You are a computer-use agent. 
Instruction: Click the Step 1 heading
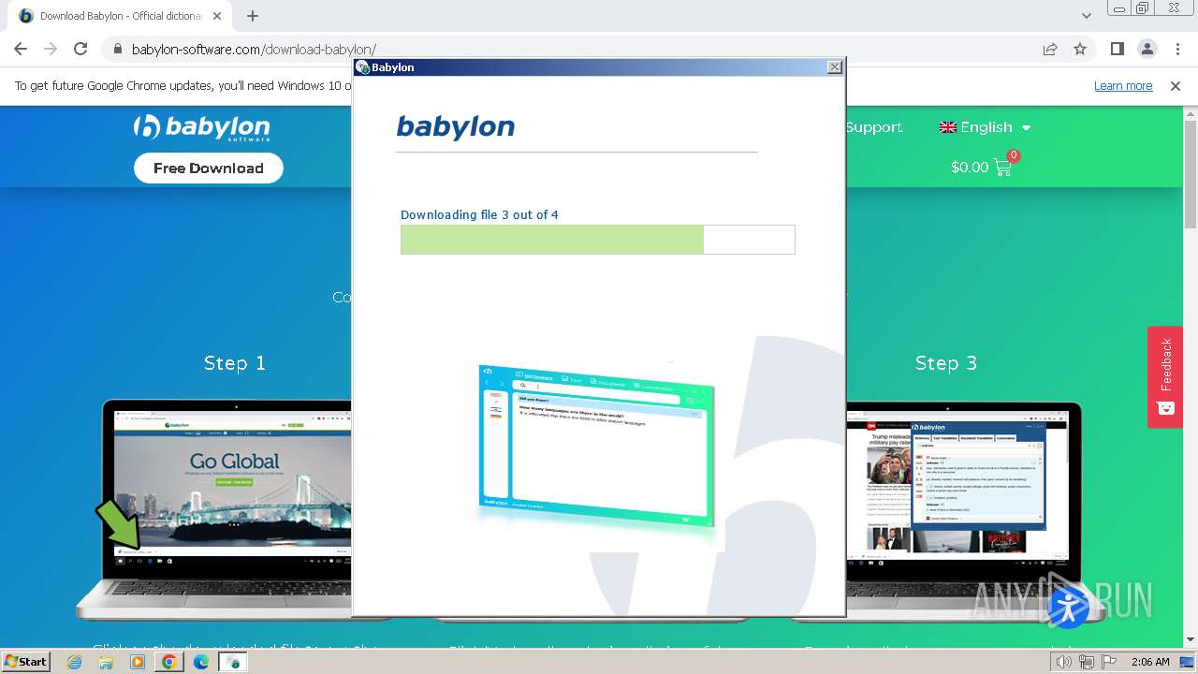pos(235,363)
